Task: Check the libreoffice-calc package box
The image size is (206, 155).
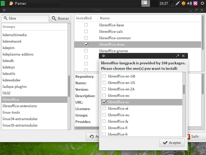Action: [86, 32]
